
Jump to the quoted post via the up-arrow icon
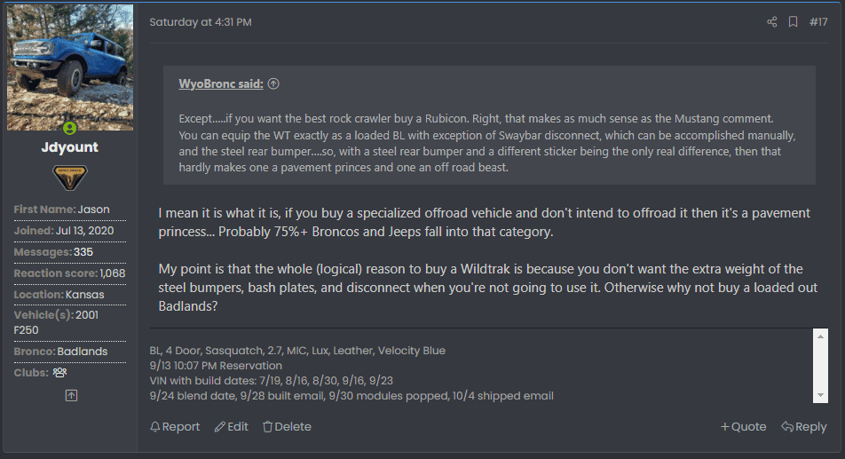(x=273, y=83)
